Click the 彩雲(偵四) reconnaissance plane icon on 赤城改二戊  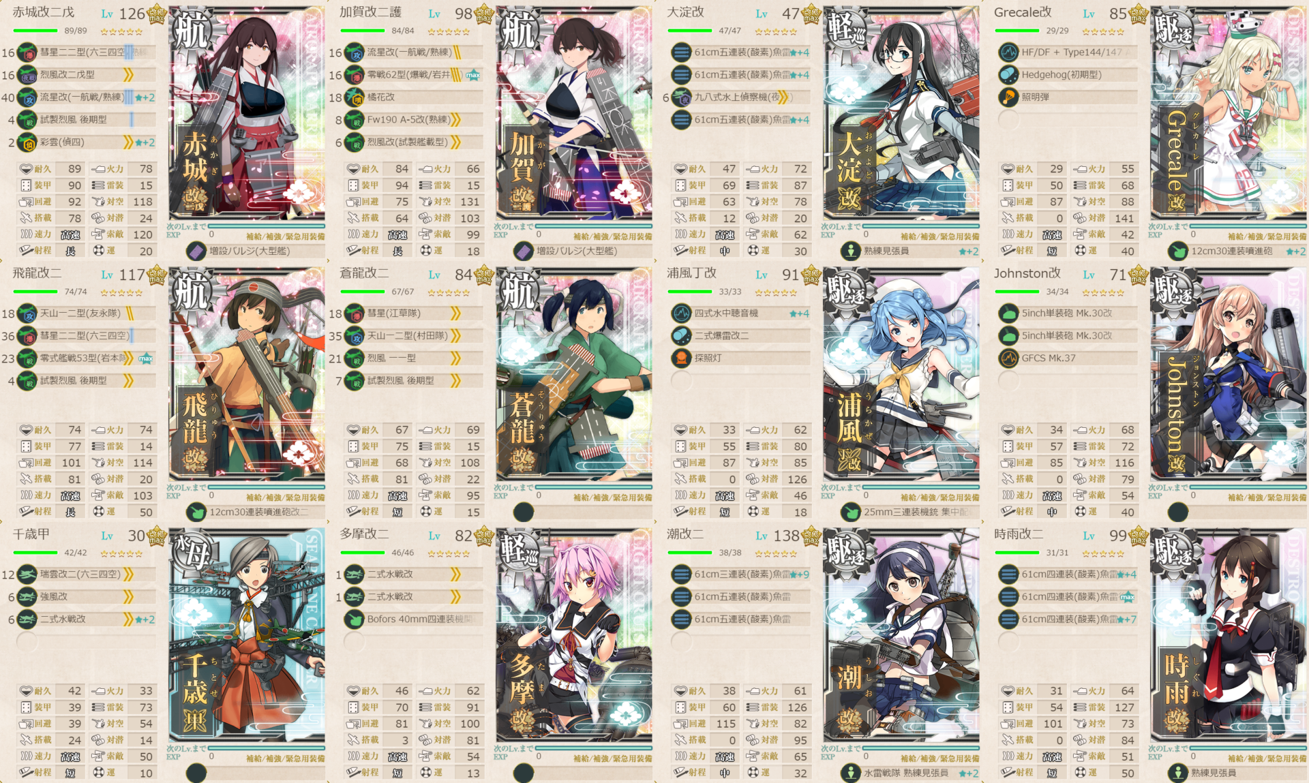coord(27,142)
